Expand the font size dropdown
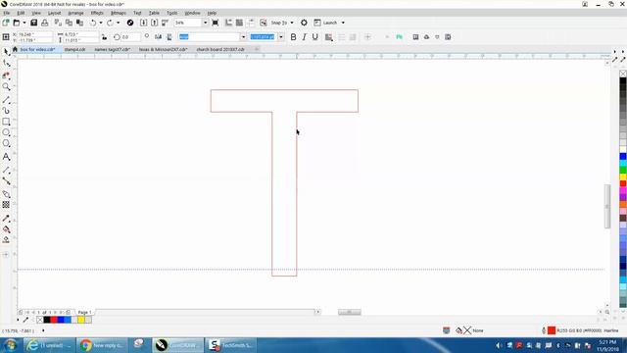This screenshot has height=353, width=627. coord(281,37)
